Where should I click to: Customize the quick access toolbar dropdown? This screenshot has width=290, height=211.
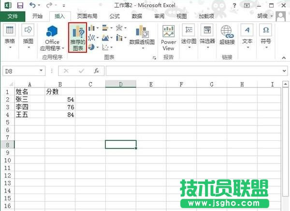tap(64, 5)
